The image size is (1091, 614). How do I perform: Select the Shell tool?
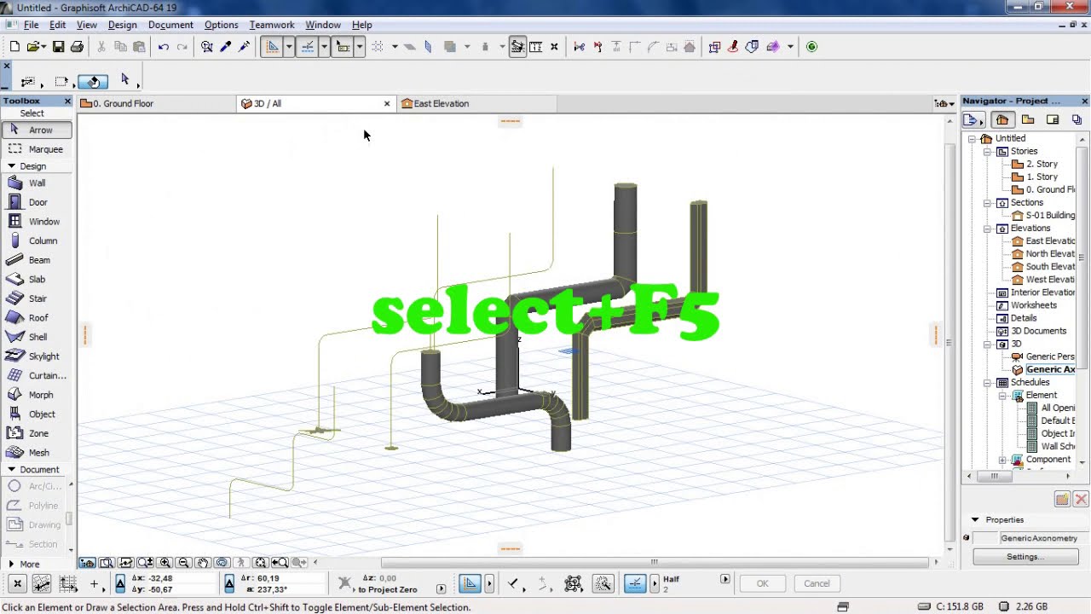36,337
